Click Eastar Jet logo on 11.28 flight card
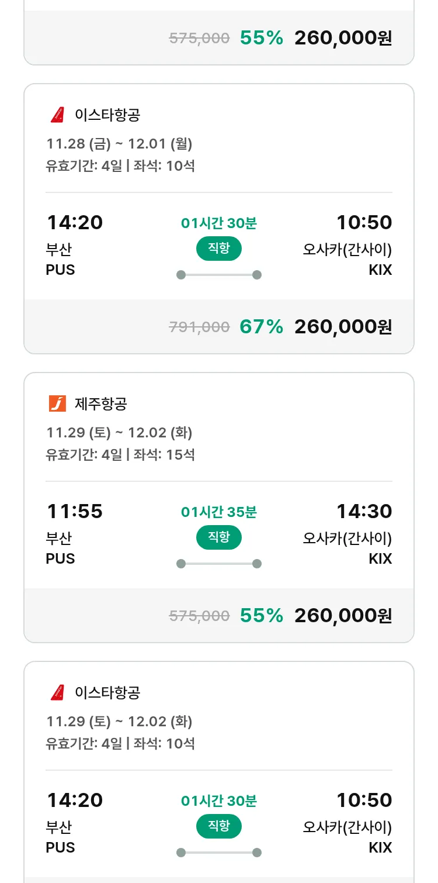Image resolution: width=438 pixels, height=883 pixels. [x=57, y=115]
